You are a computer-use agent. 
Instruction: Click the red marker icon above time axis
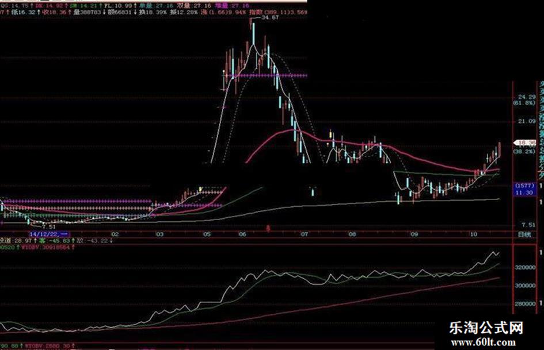[x=268, y=228]
